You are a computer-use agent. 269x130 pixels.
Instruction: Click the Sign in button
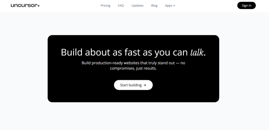click(246, 6)
